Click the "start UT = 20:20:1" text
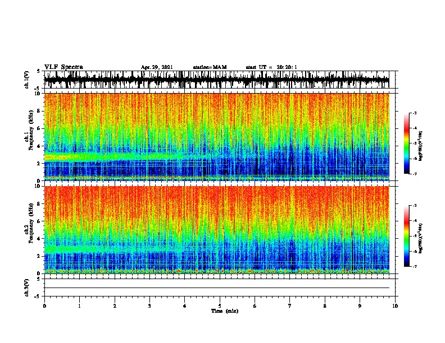445x343 pixels. [x=271, y=67]
